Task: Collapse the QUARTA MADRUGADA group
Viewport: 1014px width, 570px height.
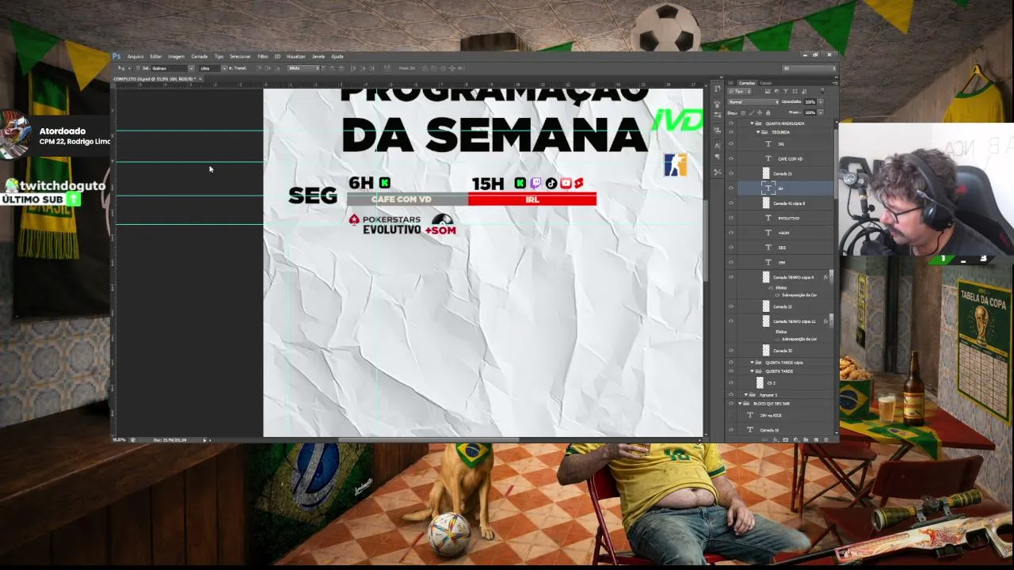Action: point(752,123)
